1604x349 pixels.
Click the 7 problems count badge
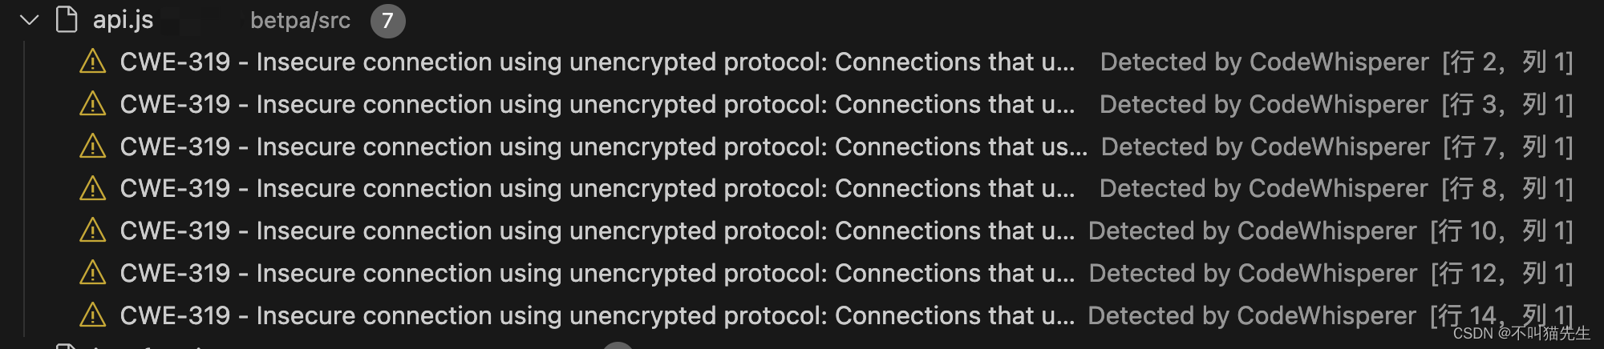tap(387, 21)
